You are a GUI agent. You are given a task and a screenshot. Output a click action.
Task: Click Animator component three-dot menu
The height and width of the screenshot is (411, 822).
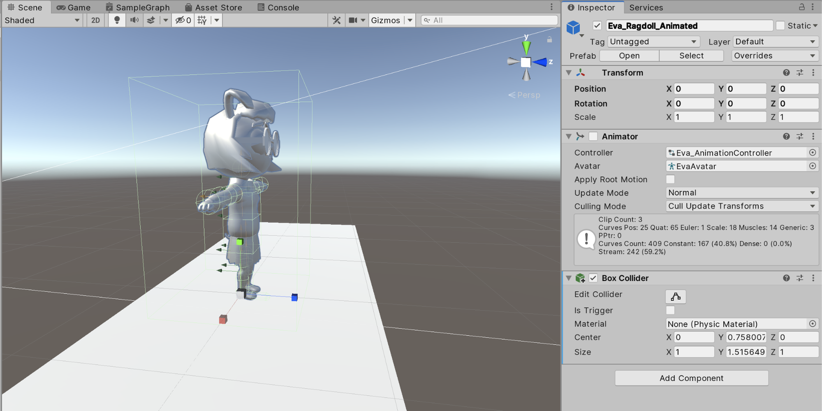coord(813,136)
